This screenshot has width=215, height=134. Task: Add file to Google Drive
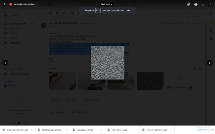[x=189, y=4]
